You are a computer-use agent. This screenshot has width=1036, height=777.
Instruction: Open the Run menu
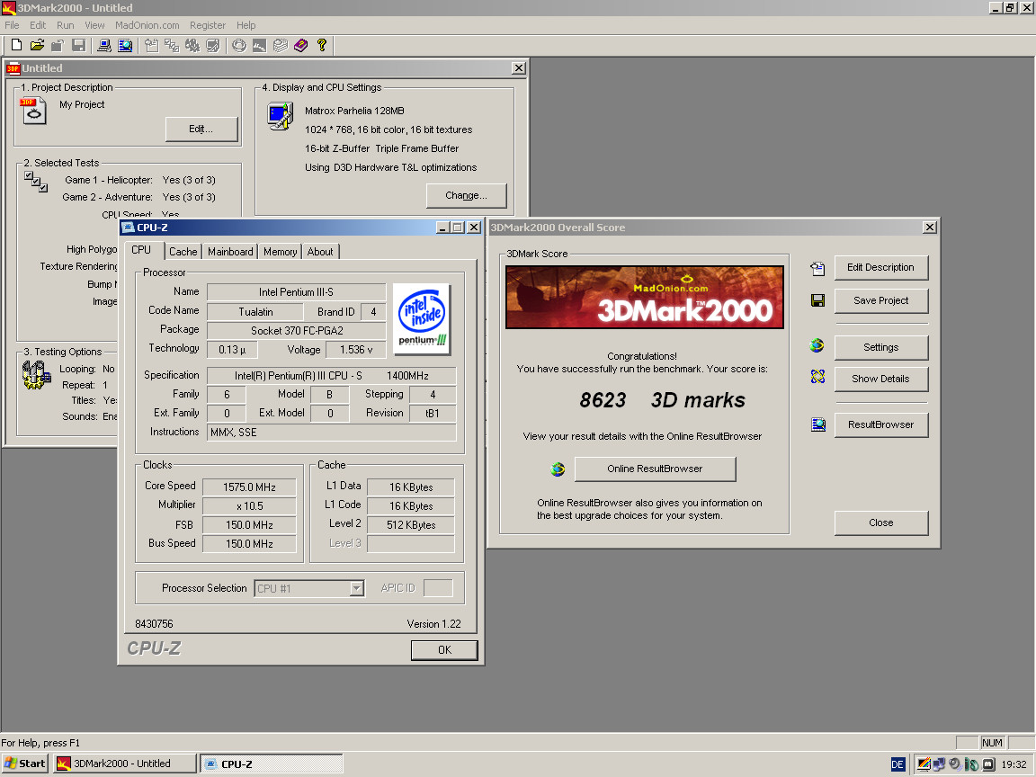click(66, 25)
